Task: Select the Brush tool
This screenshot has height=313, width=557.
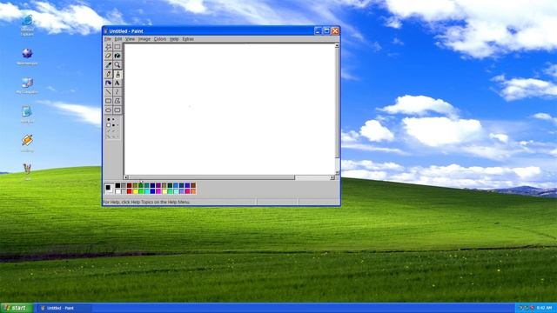Action: [117, 74]
